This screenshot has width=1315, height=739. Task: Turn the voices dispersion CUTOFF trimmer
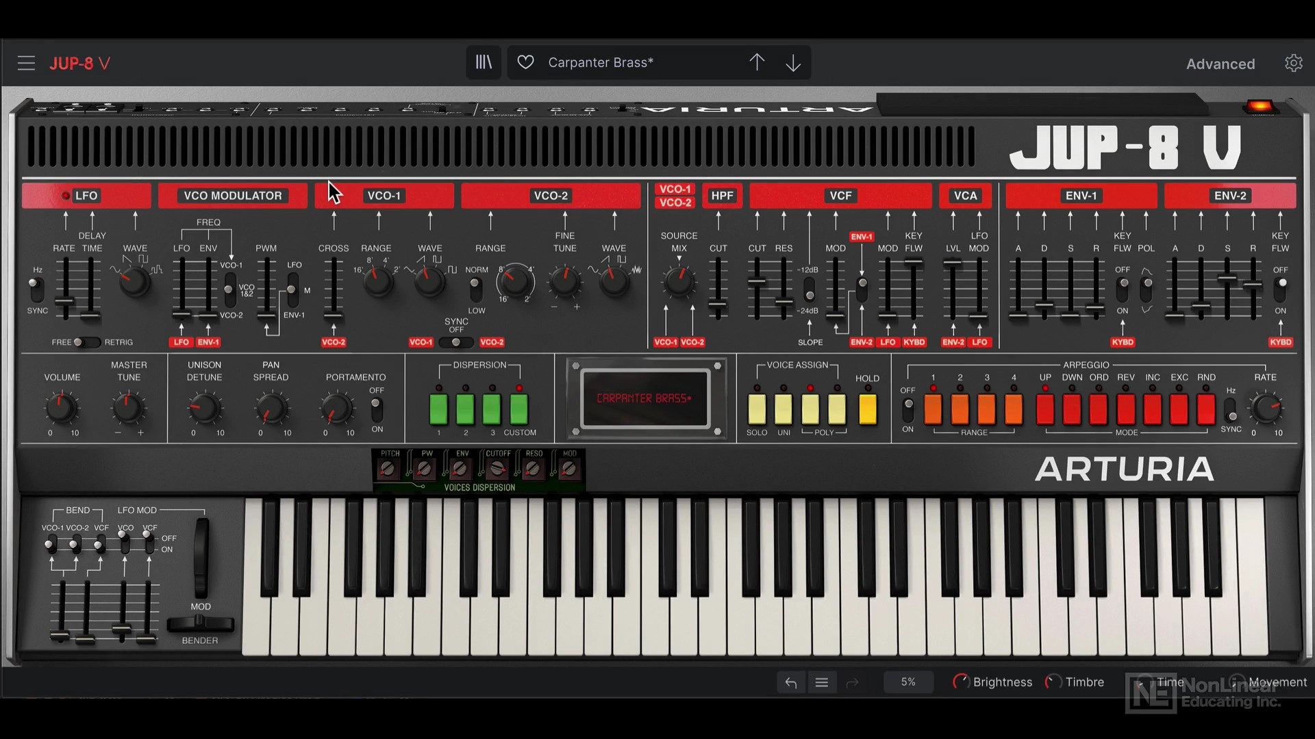[498, 469]
